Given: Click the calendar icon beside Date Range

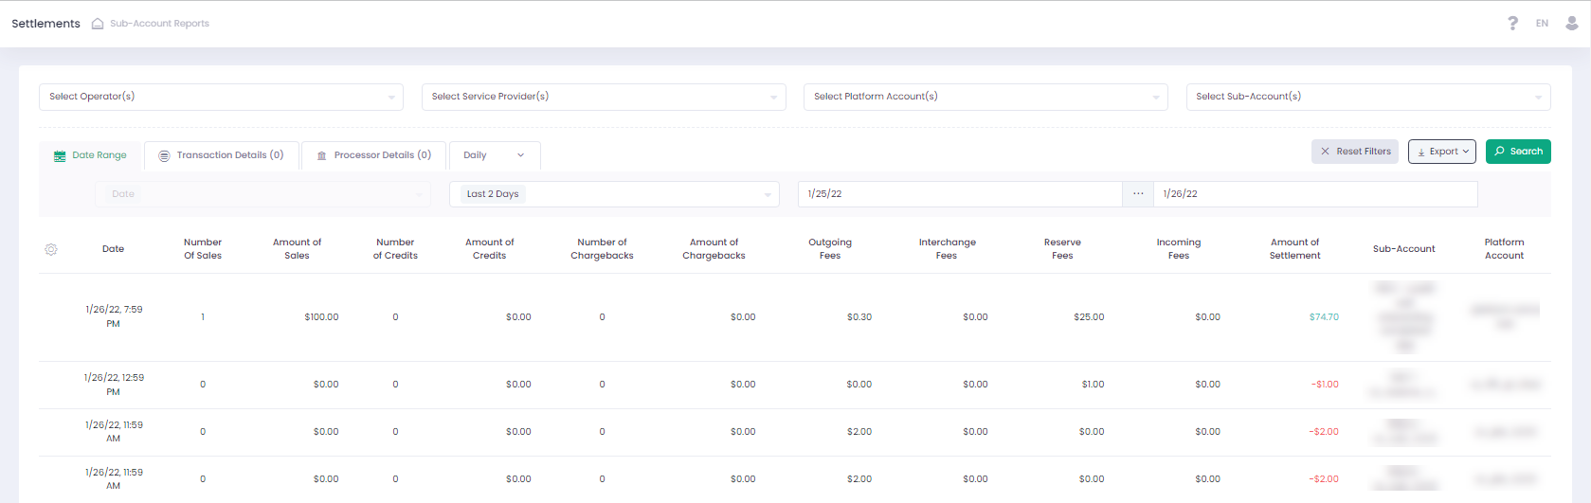Looking at the screenshot, I should pyautogui.click(x=60, y=156).
